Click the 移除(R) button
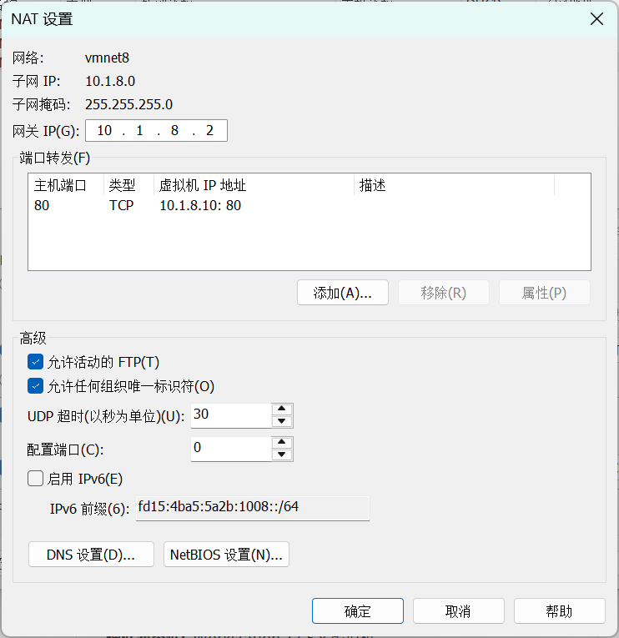 point(444,293)
